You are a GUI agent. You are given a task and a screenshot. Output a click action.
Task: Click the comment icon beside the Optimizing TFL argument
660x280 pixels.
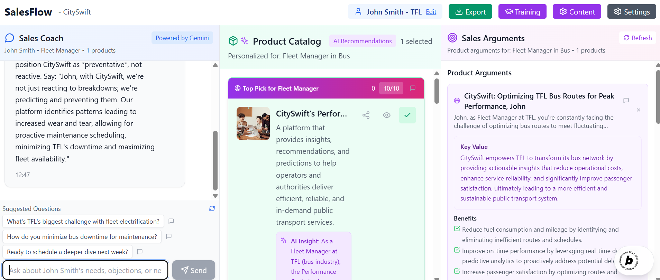click(626, 101)
